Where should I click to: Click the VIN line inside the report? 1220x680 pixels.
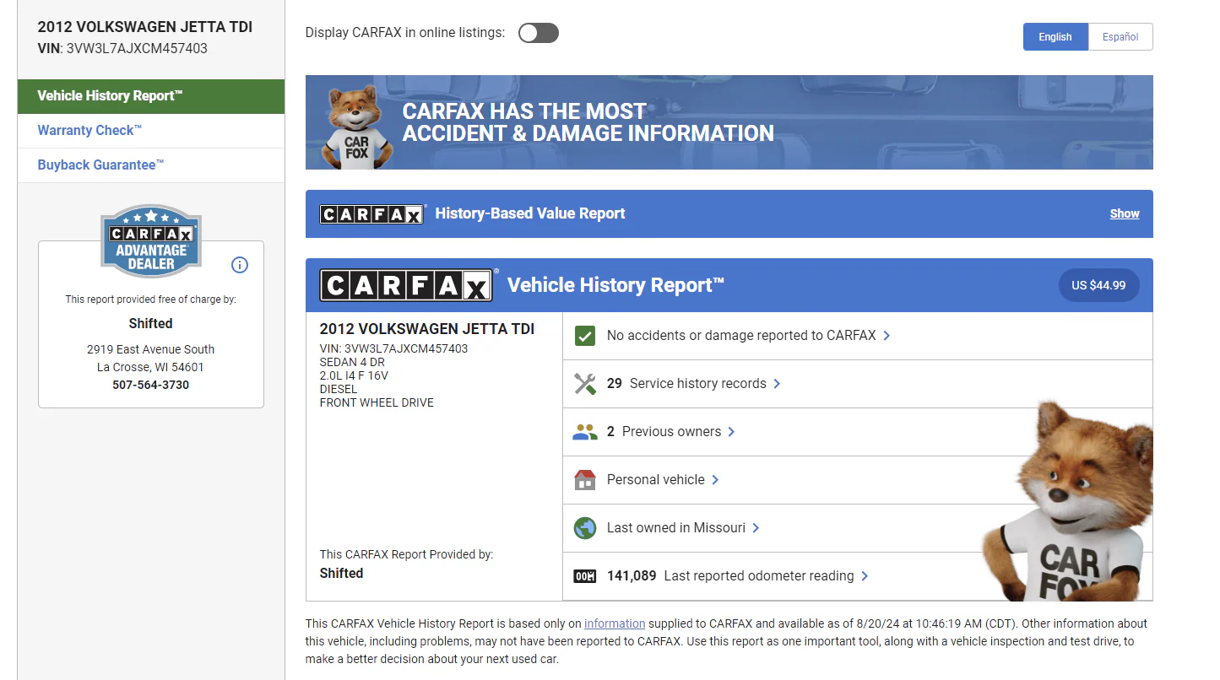[393, 348]
